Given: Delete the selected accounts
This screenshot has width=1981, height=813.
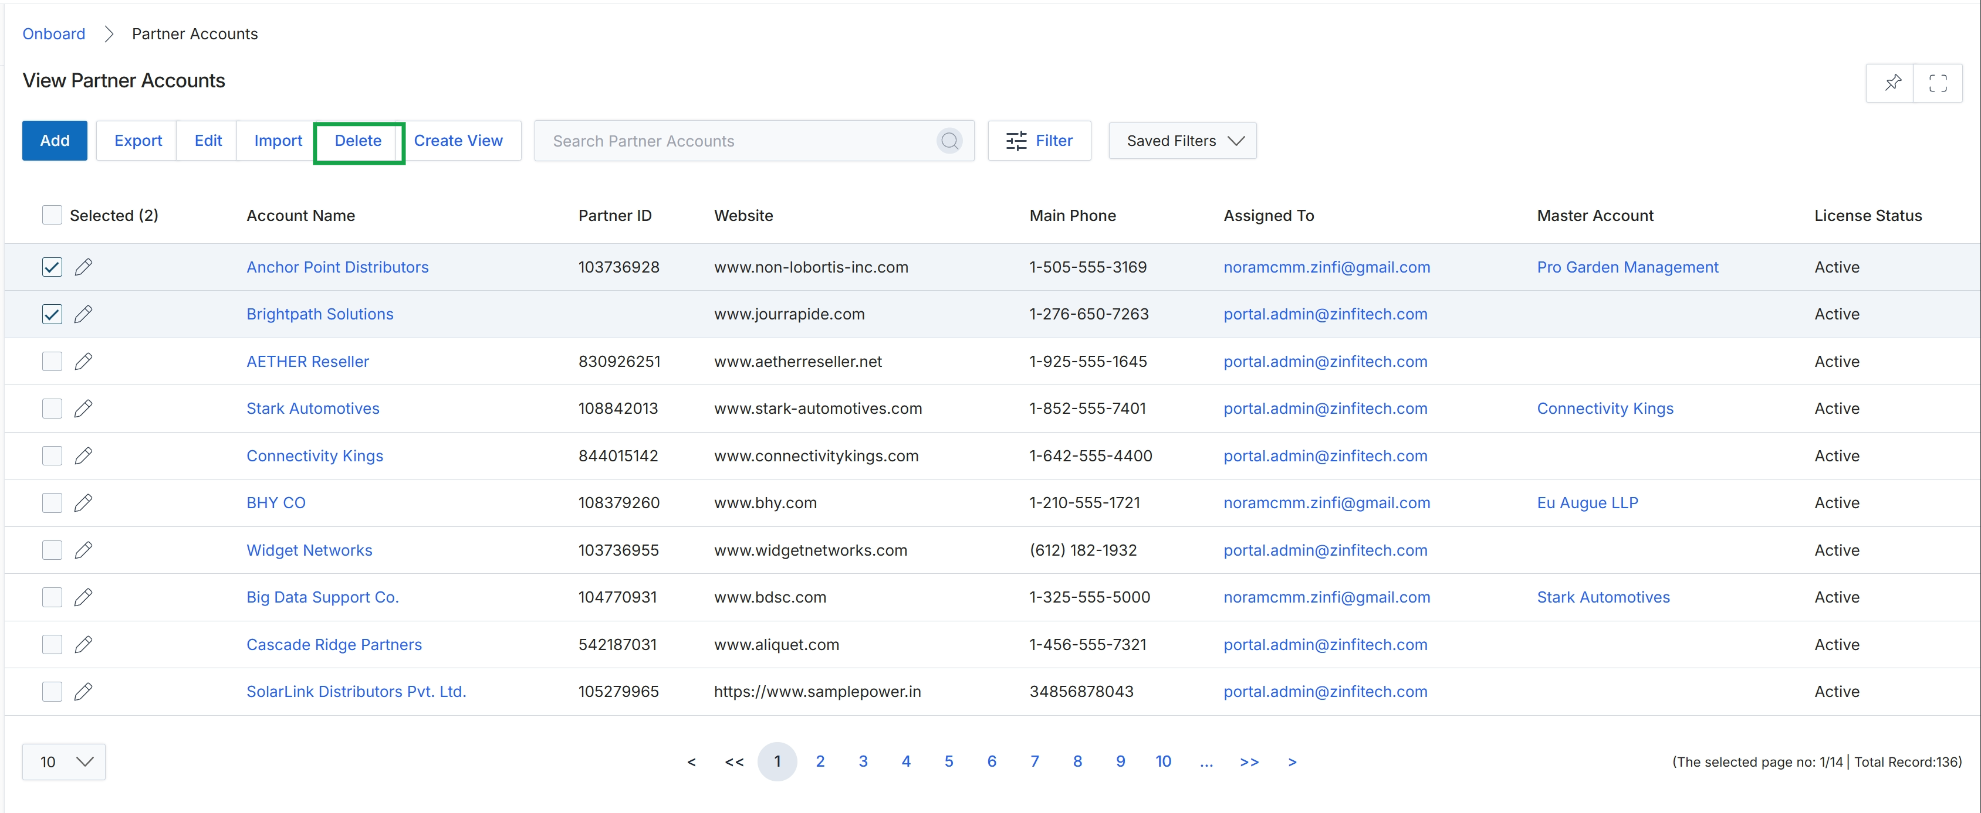Looking at the screenshot, I should click(x=359, y=141).
